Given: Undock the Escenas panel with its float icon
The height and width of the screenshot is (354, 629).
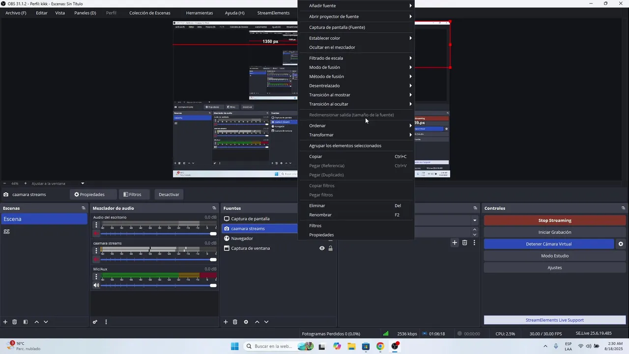Looking at the screenshot, I should [x=84, y=208].
